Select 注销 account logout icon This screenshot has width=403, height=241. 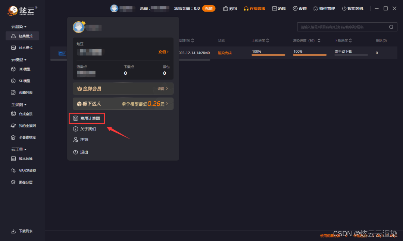coord(75,139)
